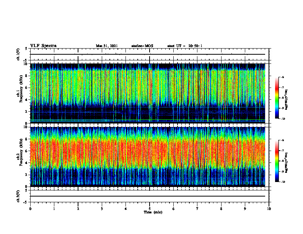Click the "Time (min)" x-axis label
Image resolution: width=303 pixels, height=234 pixels.
[153, 212]
